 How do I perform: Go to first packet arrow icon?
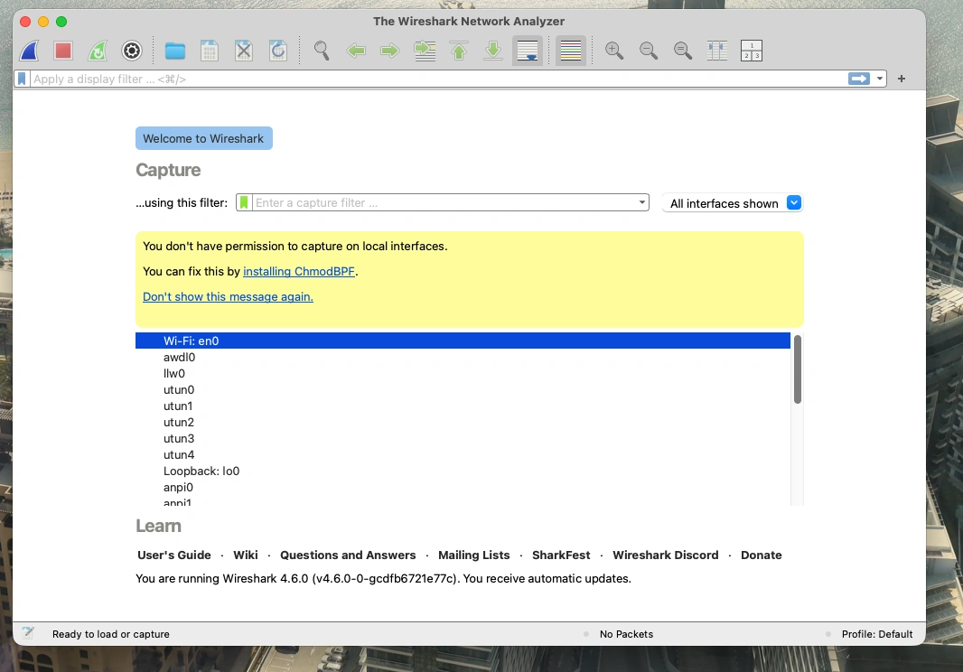tap(459, 51)
